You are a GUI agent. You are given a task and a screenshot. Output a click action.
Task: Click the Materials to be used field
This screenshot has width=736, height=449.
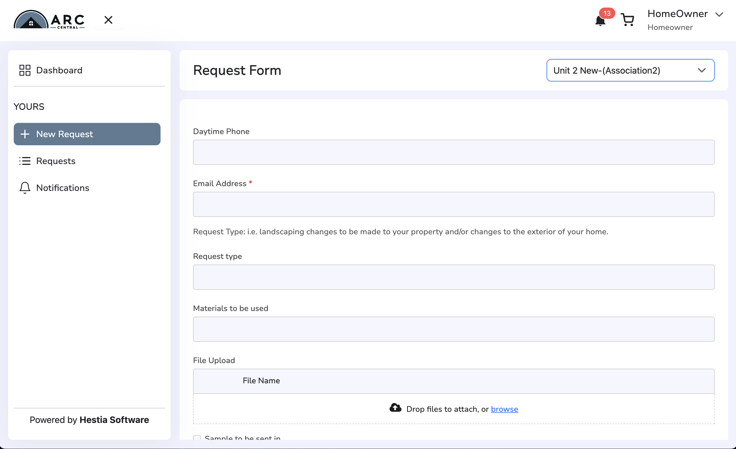pyautogui.click(x=454, y=329)
